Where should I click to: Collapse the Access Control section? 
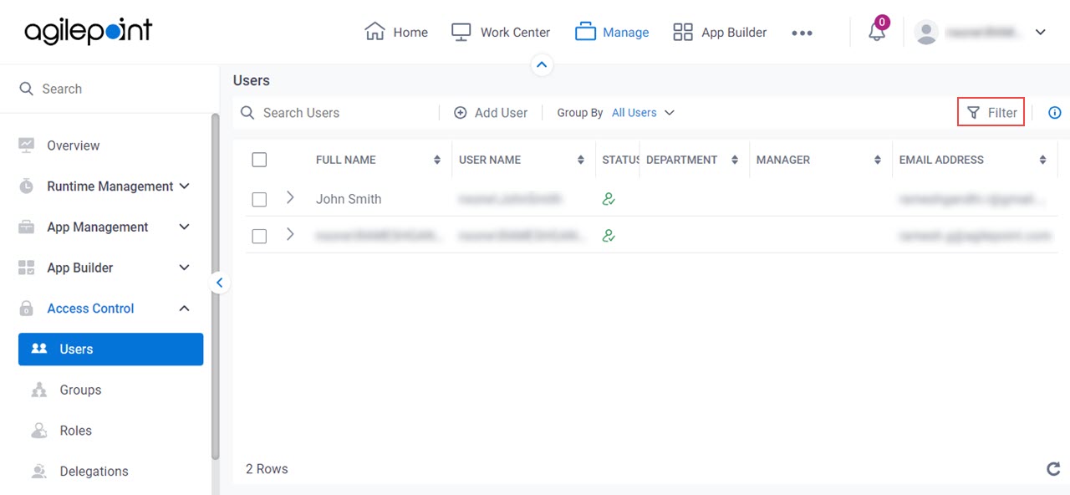(185, 309)
